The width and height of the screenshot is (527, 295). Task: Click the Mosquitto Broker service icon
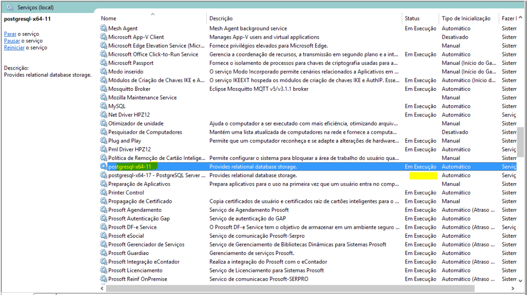tap(104, 89)
